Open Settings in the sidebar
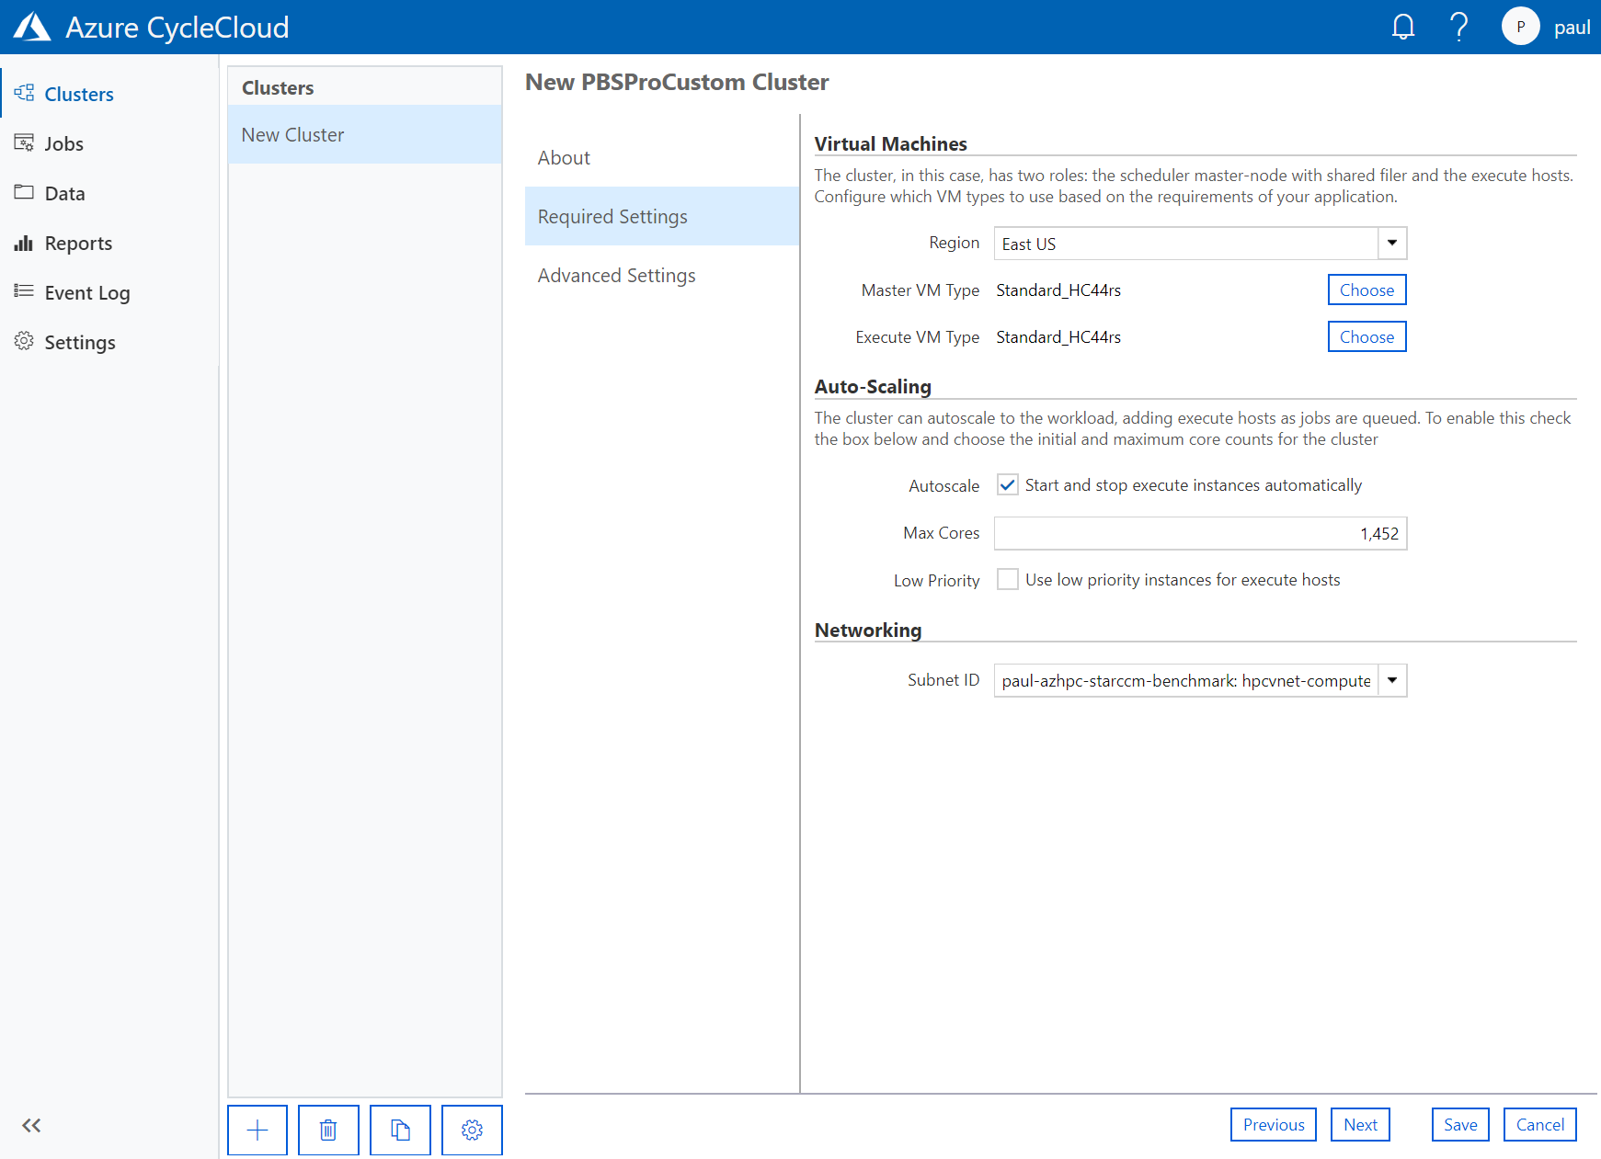The width and height of the screenshot is (1601, 1159). 80,342
